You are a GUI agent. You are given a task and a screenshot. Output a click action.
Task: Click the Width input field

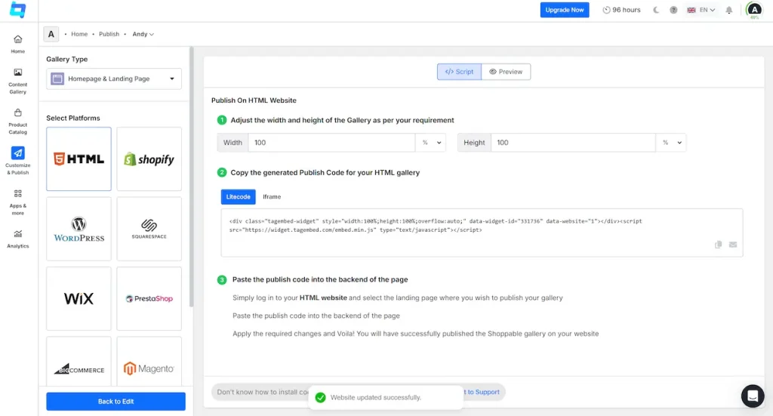tap(332, 143)
